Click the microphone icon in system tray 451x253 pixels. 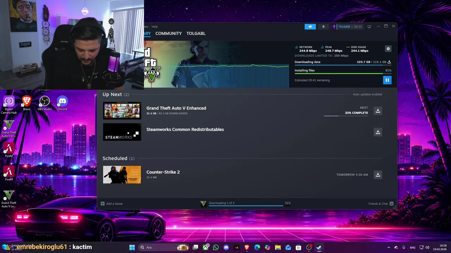pos(404,247)
